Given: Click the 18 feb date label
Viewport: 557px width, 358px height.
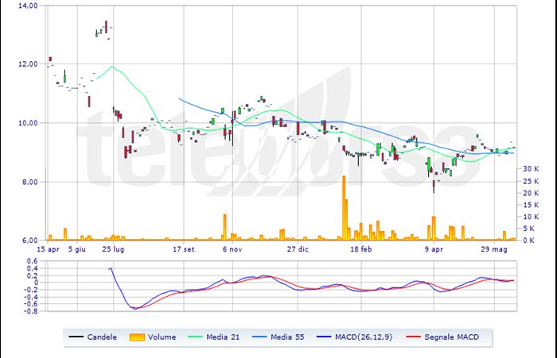Looking at the screenshot, I should point(361,249).
